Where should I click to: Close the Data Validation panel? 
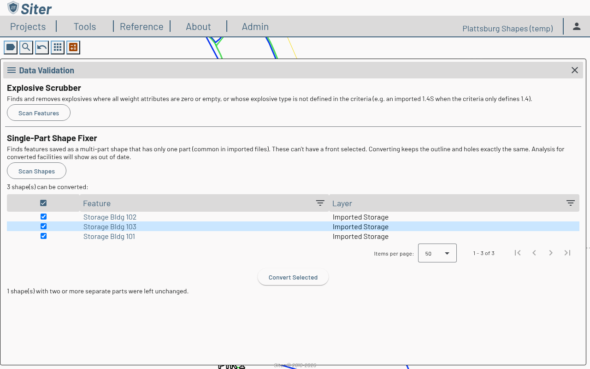click(x=575, y=70)
